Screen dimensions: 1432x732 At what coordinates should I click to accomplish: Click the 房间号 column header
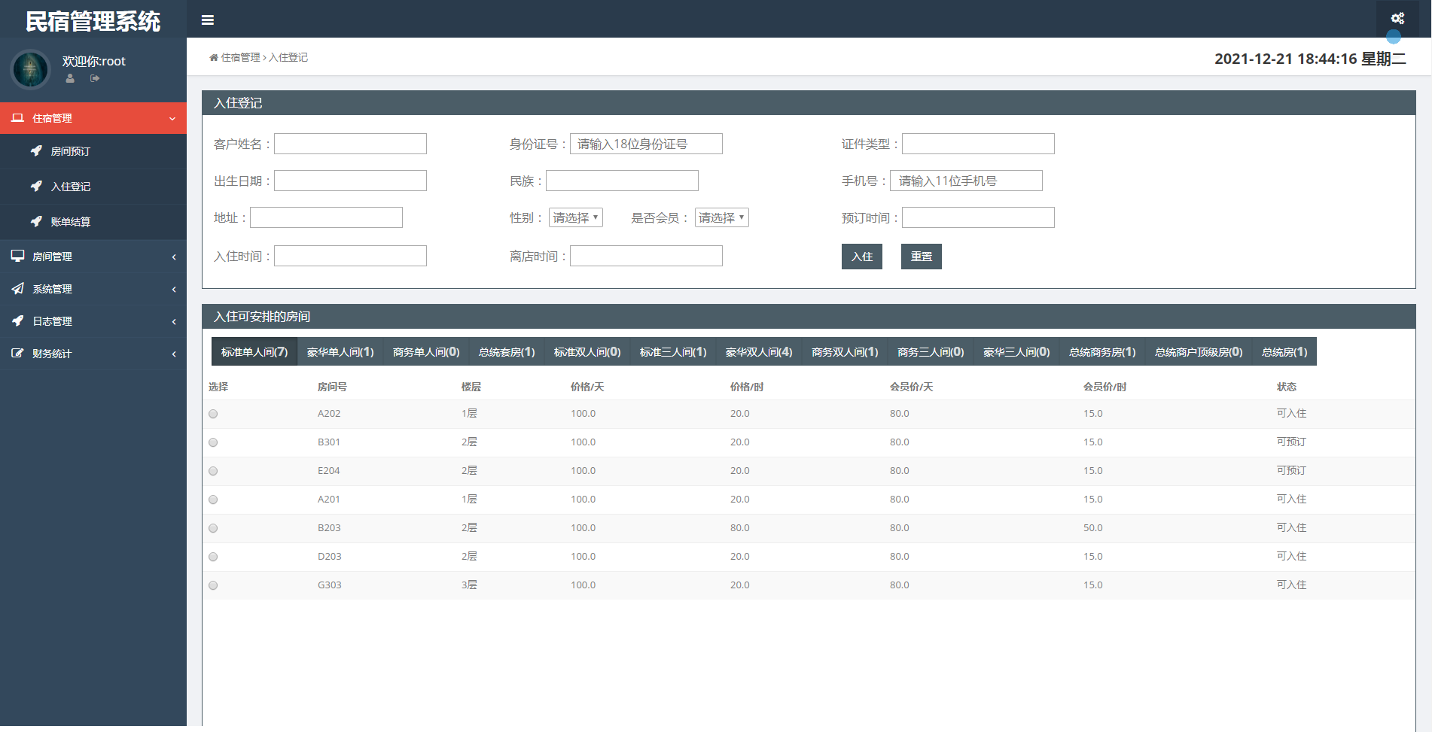tap(332, 387)
